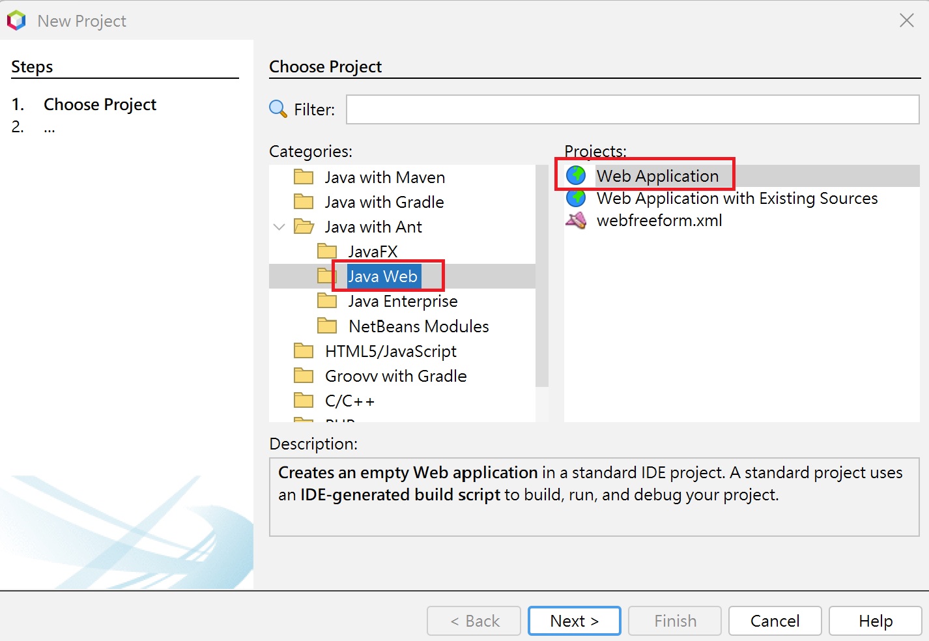Select the Java with Maven category
The image size is (929, 641).
coord(384,177)
